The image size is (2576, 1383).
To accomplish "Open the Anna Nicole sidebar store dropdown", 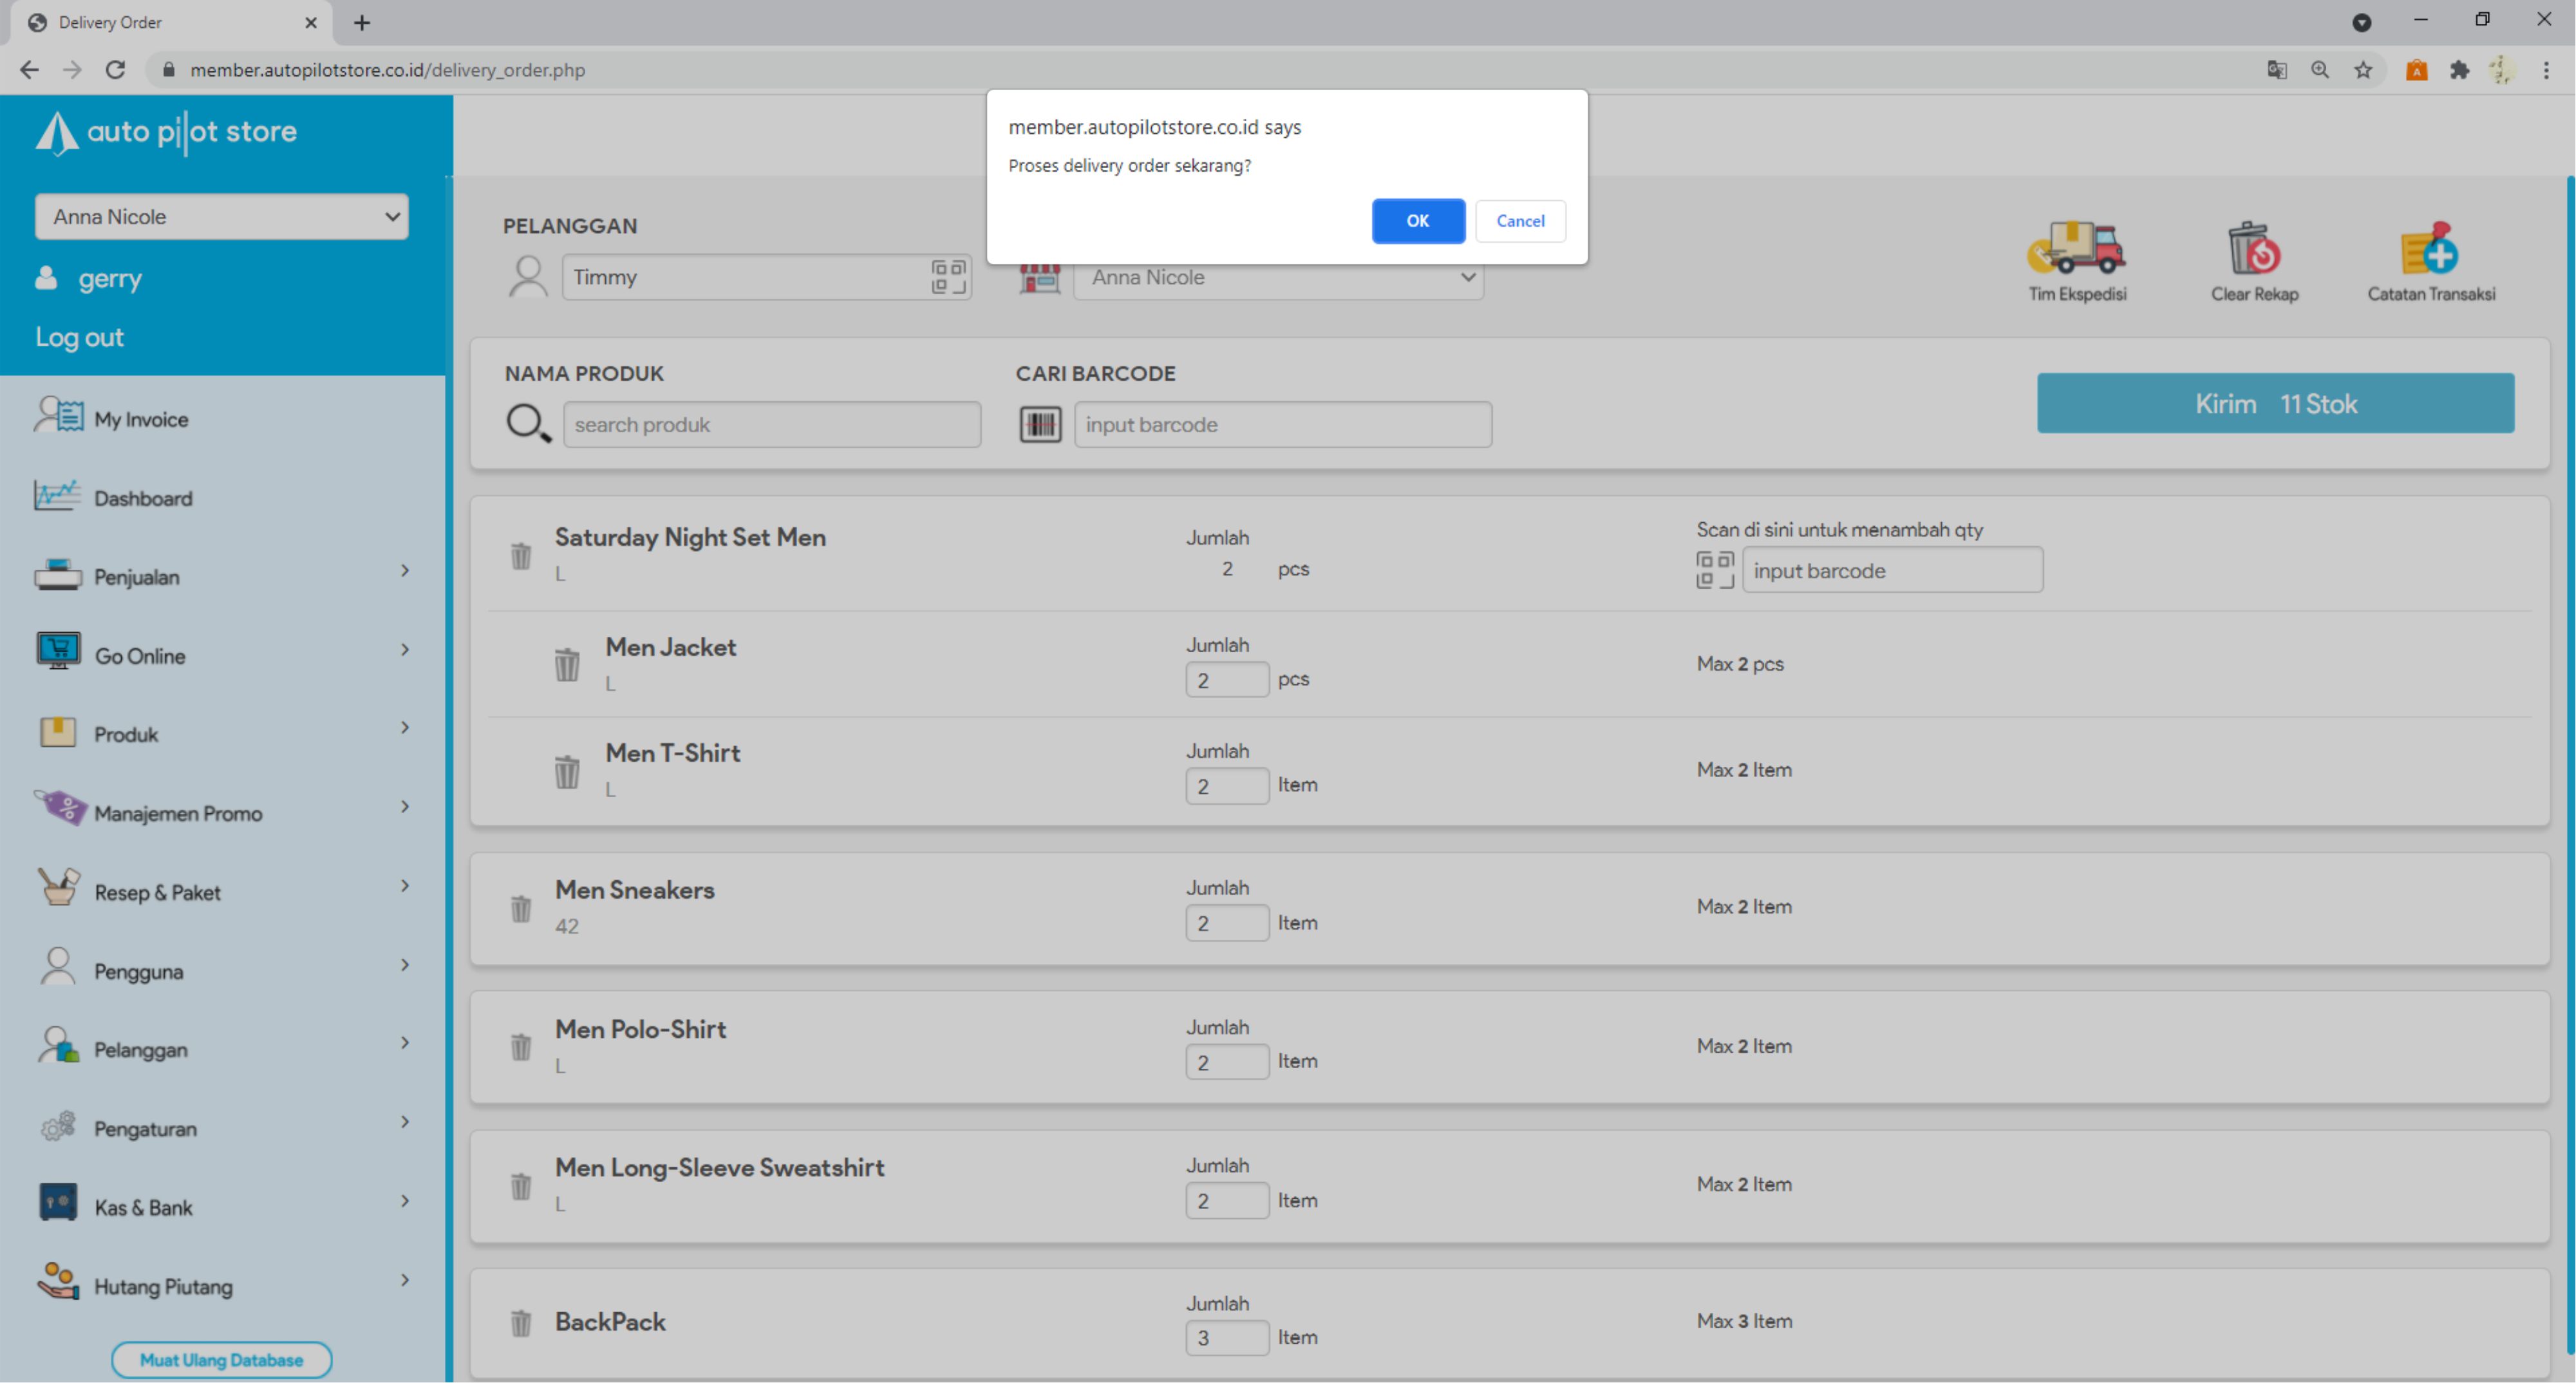I will click(x=222, y=217).
